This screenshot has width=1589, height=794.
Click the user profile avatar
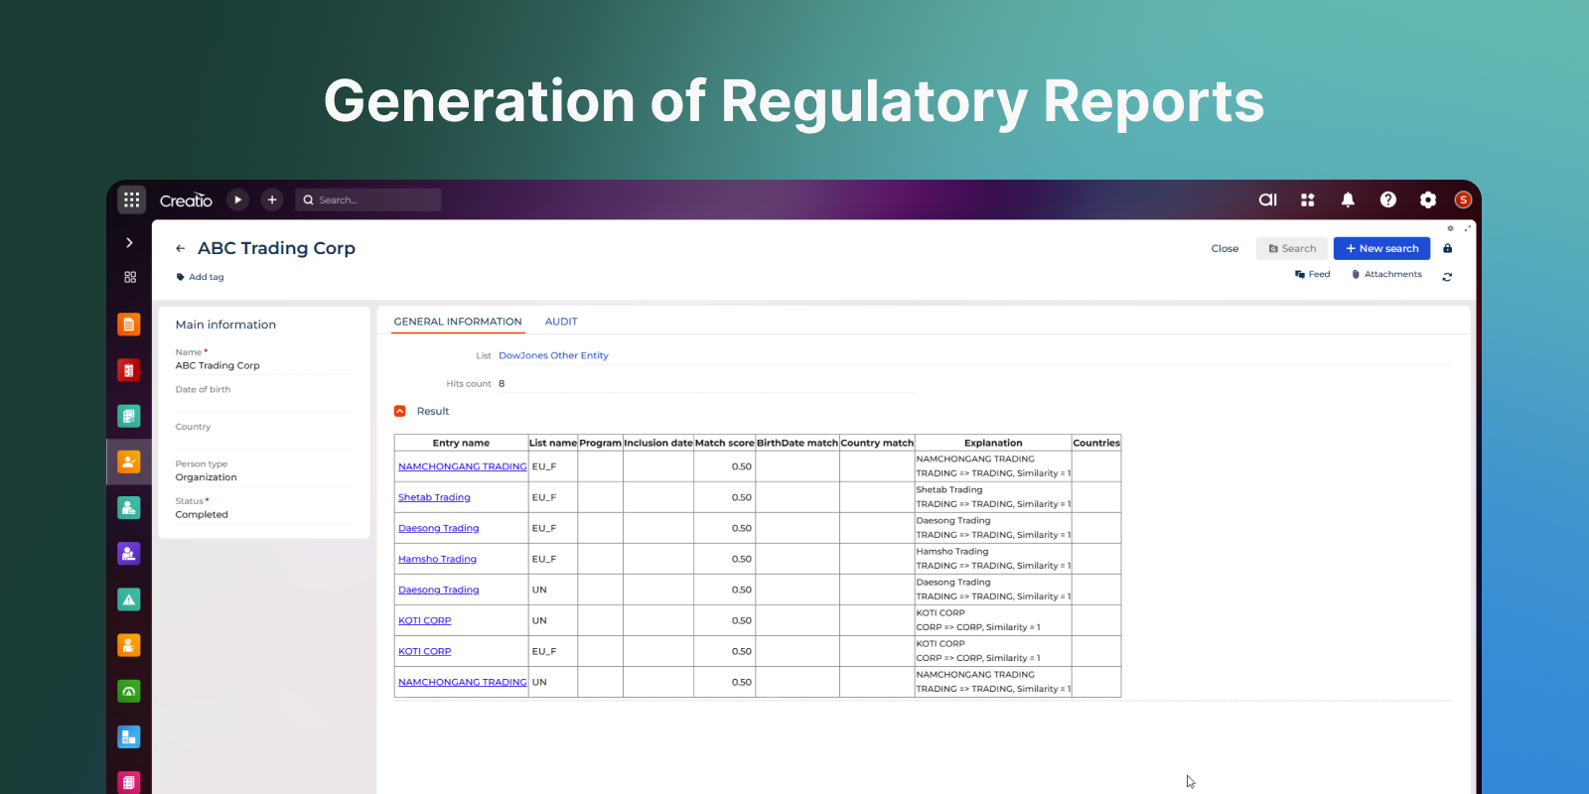1462,199
